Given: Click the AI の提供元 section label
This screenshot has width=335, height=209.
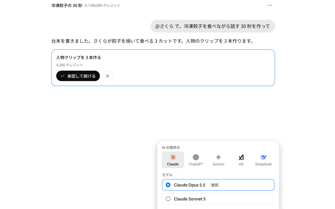Looking at the screenshot, I should [171, 148].
